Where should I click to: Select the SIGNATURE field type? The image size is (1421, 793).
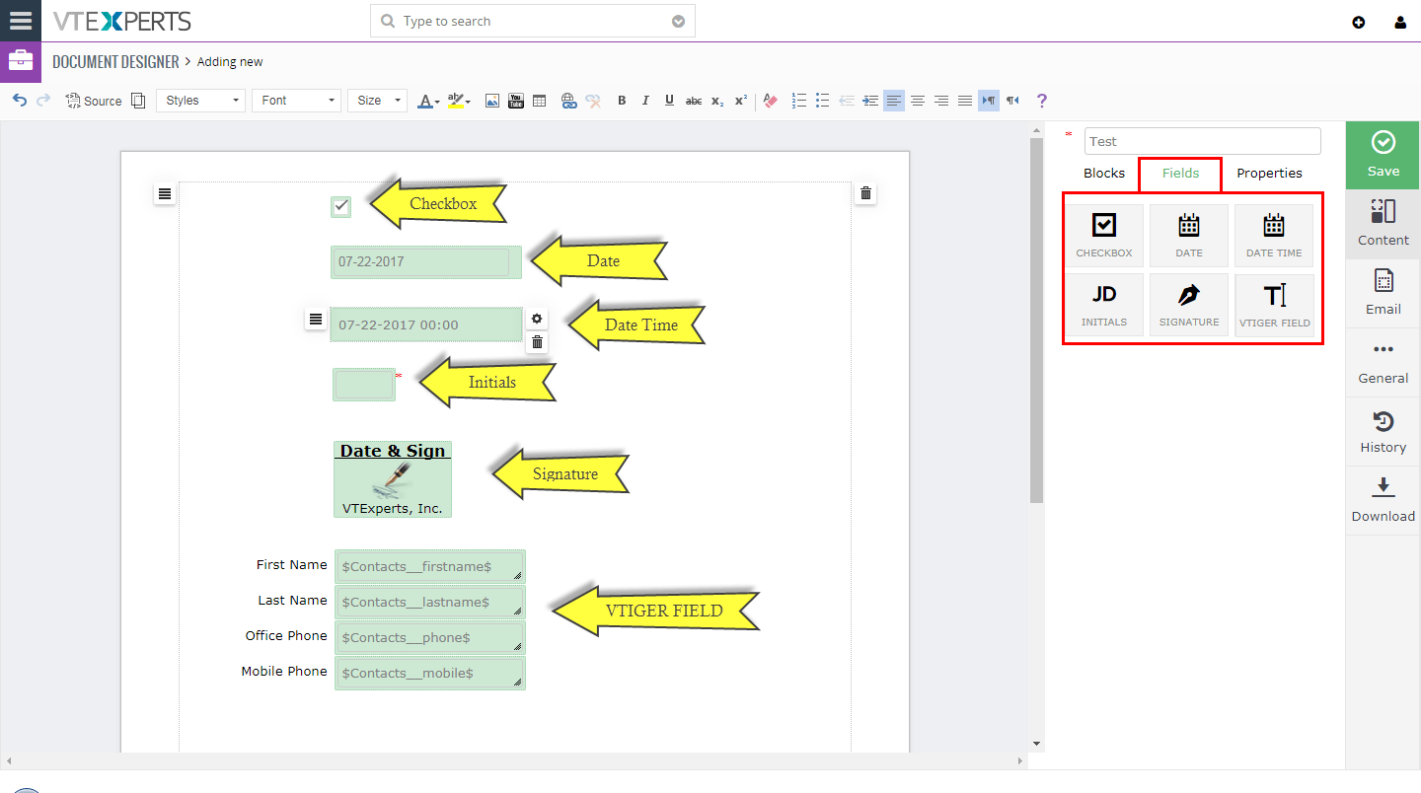1188,303
